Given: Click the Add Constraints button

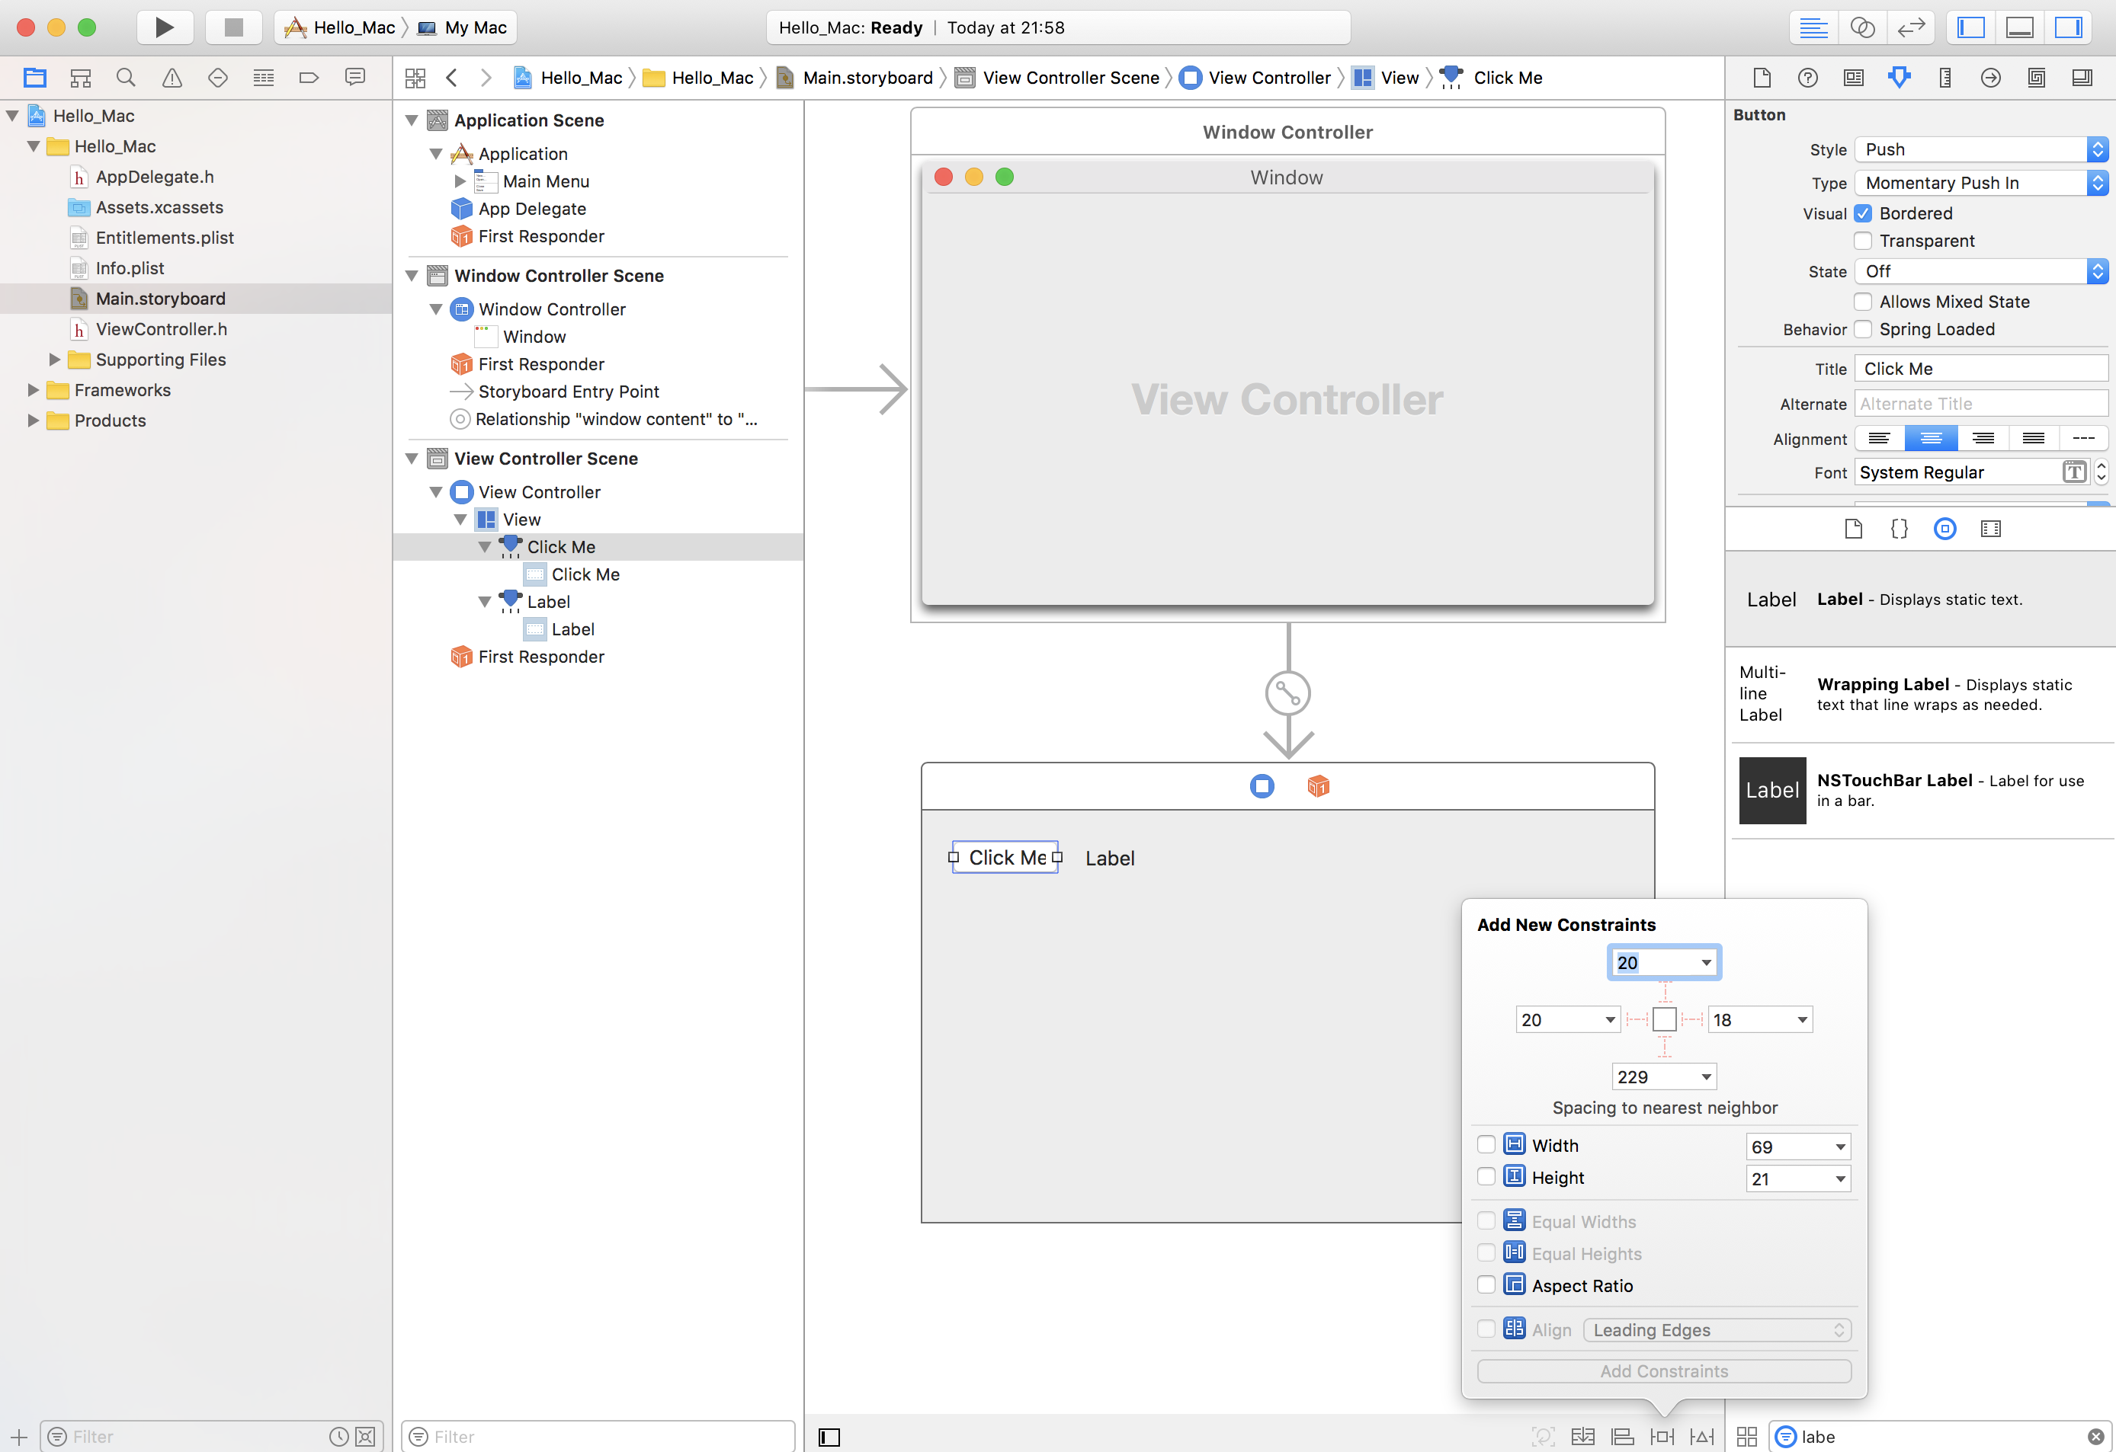Looking at the screenshot, I should tap(1664, 1370).
